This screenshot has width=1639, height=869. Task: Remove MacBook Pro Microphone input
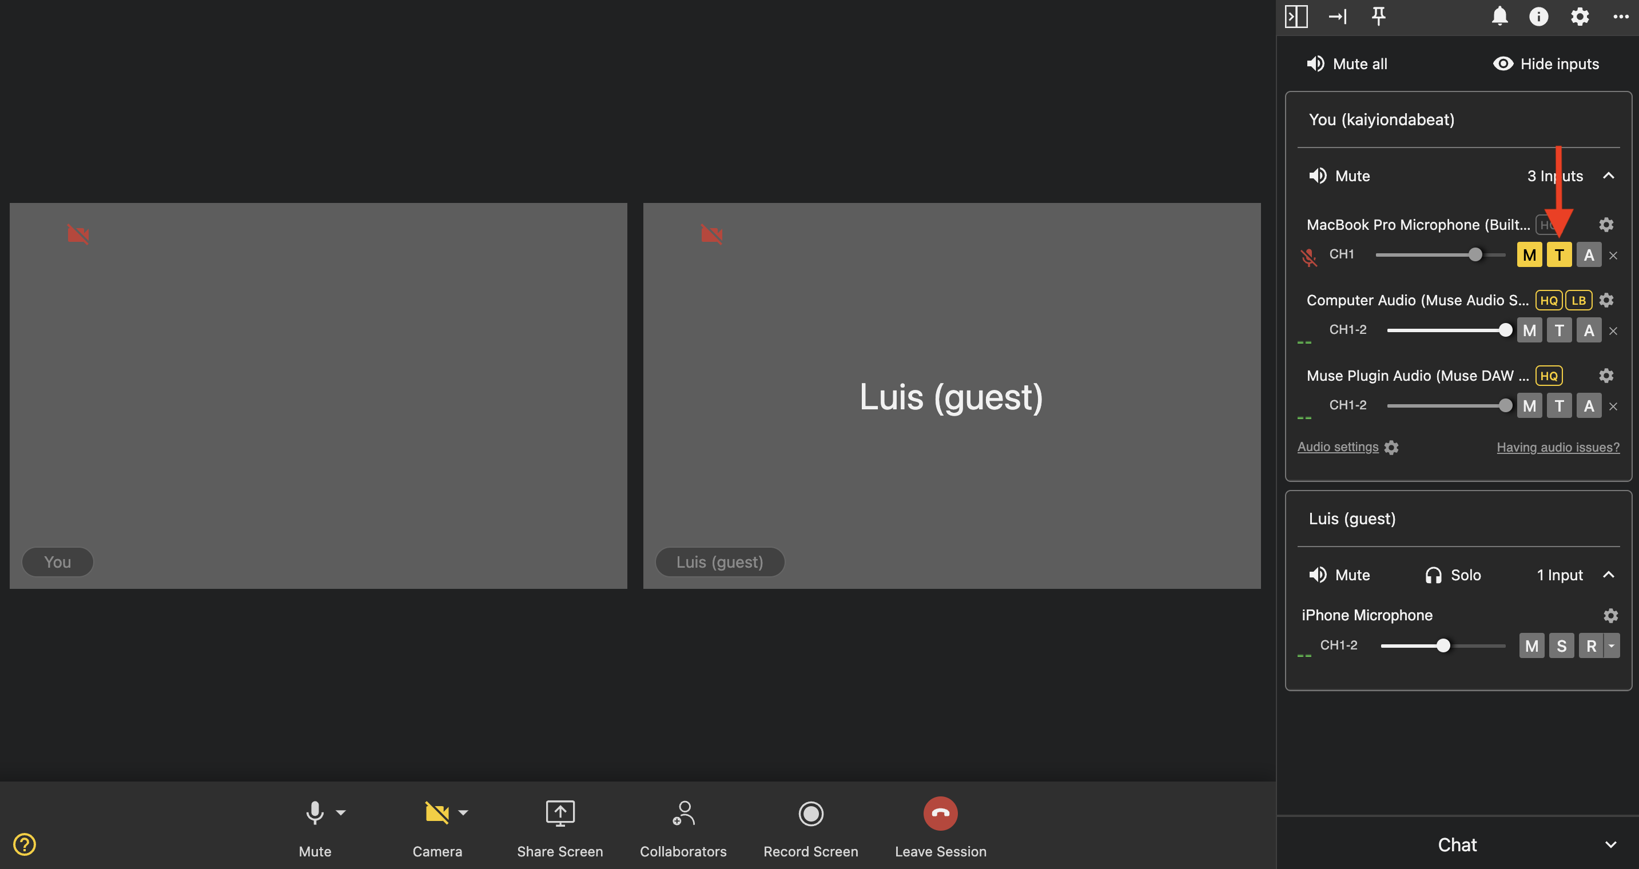coord(1613,256)
